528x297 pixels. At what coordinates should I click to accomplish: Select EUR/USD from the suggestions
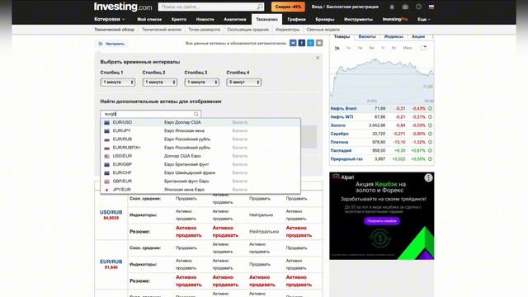pyautogui.click(x=200, y=122)
